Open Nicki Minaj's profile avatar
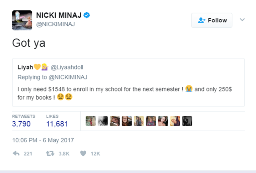The width and height of the screenshot is (256, 173). pyautogui.click(x=22, y=20)
